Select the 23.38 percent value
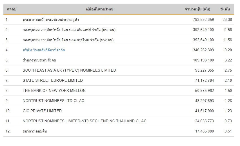This screenshot has height=146, width=240. (x=227, y=20)
